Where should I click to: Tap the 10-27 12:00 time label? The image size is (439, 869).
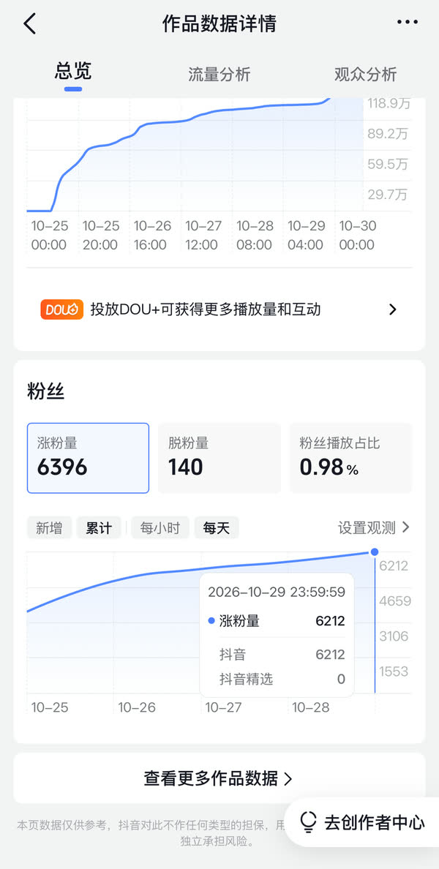[x=203, y=235]
